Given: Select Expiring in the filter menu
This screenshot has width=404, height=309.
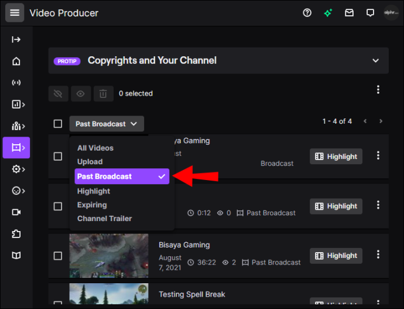Looking at the screenshot, I should pyautogui.click(x=92, y=205).
